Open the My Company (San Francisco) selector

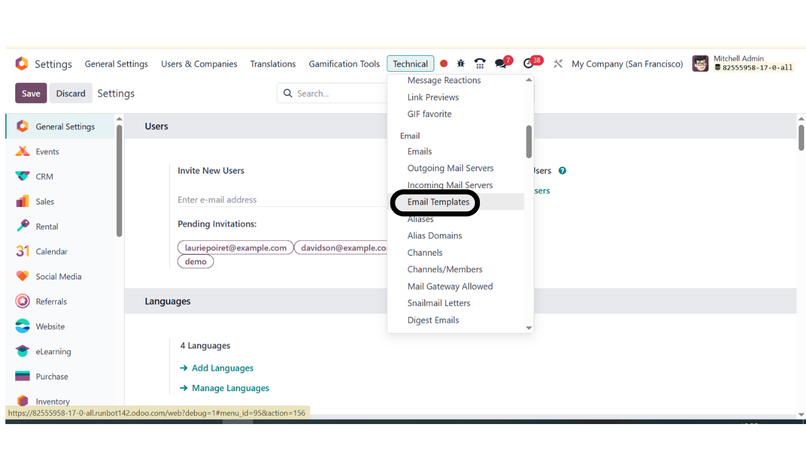tap(627, 64)
